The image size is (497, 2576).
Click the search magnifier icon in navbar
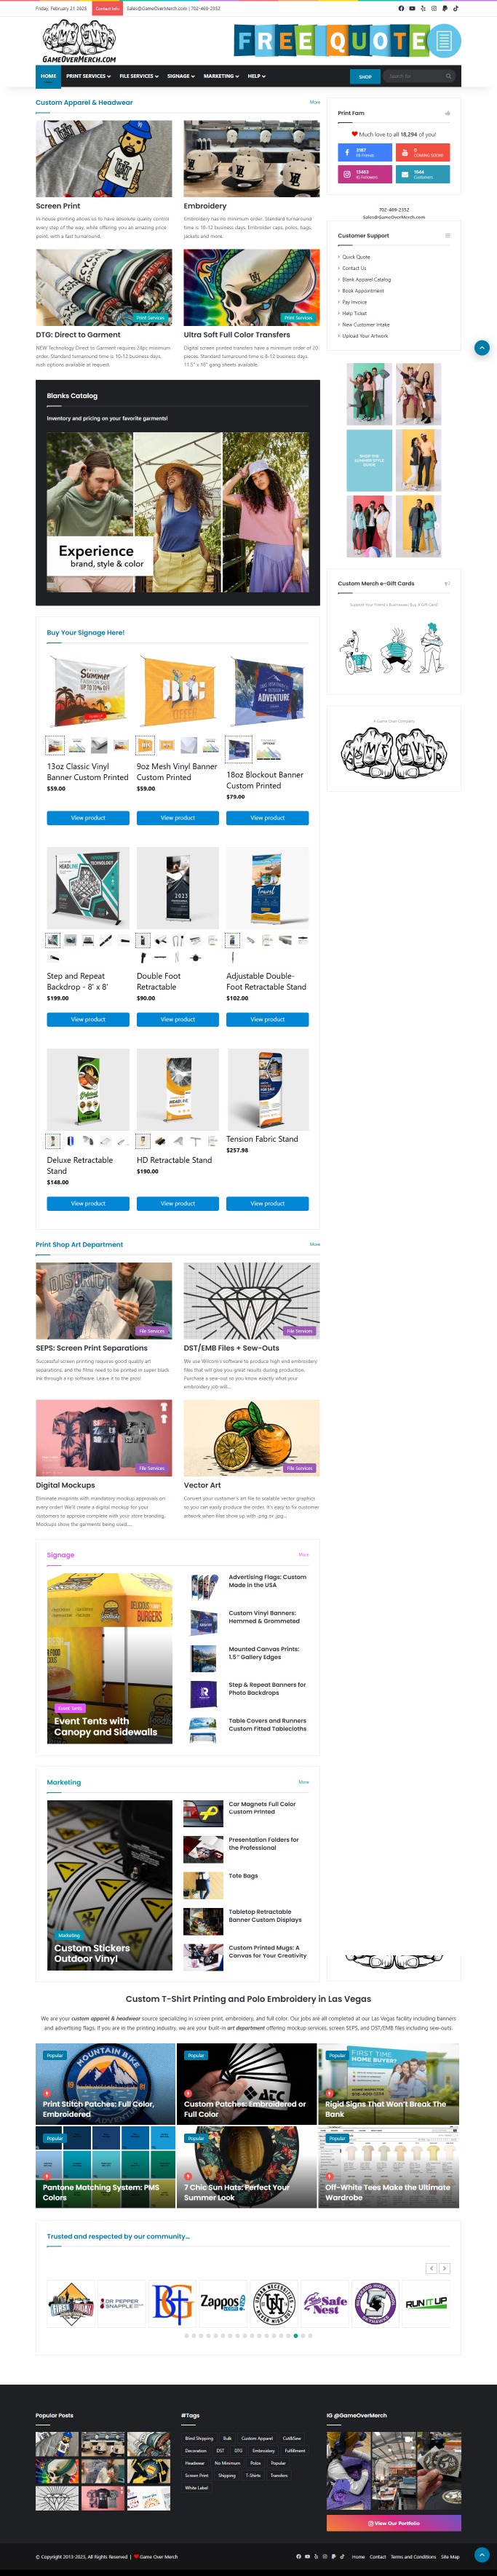[x=448, y=76]
